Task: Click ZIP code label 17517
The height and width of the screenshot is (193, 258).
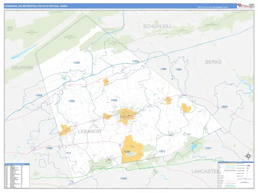Action: 208,148
